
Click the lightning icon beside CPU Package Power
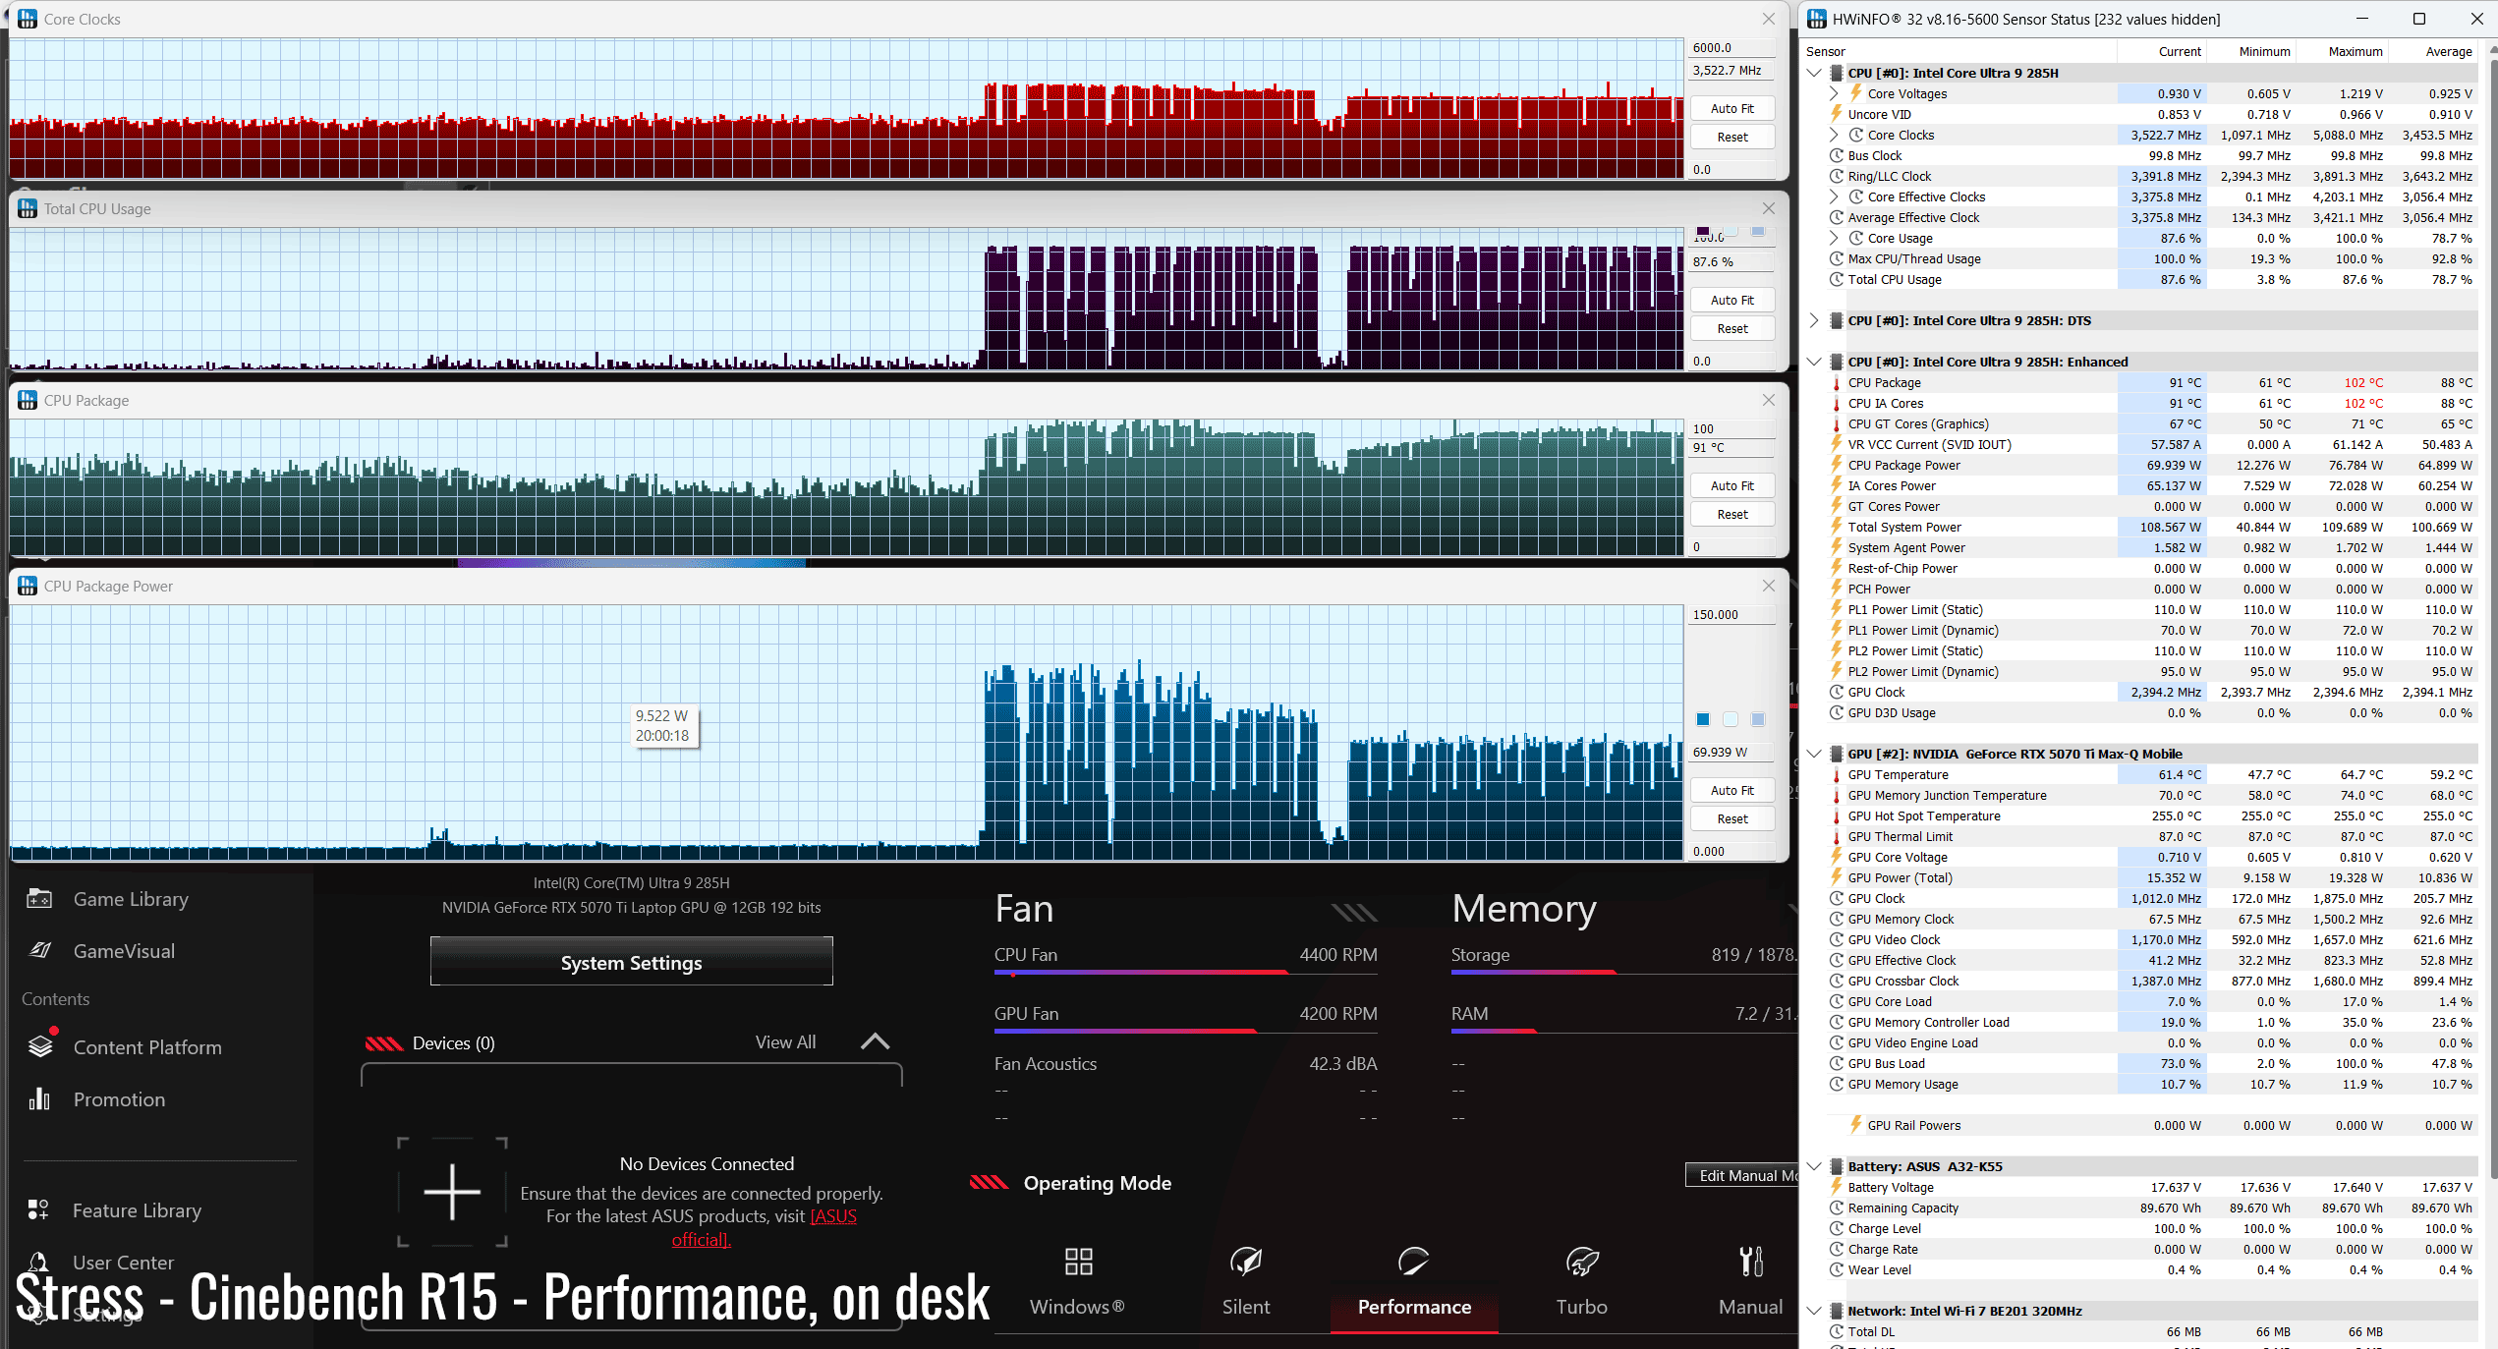coord(1836,465)
